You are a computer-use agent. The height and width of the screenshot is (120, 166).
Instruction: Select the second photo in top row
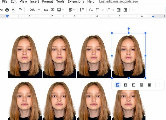[59, 55]
